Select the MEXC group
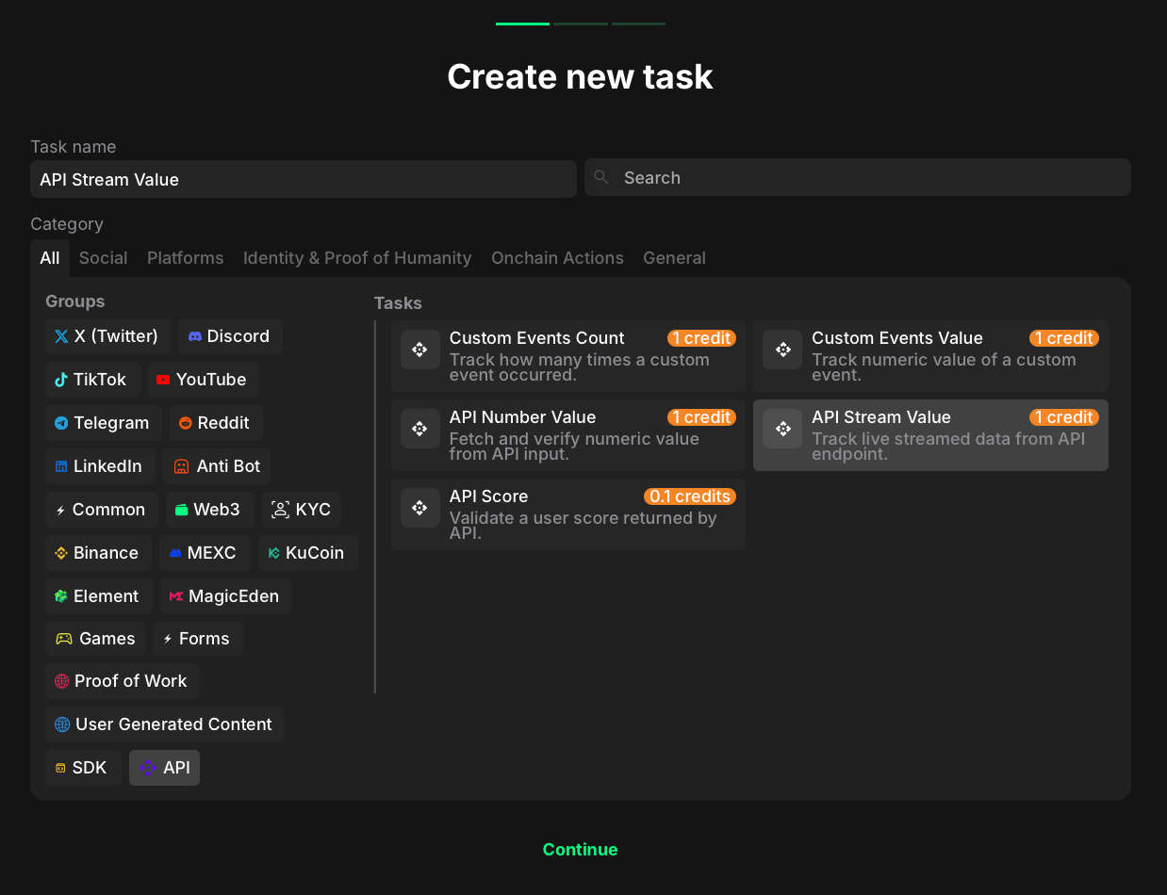1167x895 pixels. click(x=205, y=553)
